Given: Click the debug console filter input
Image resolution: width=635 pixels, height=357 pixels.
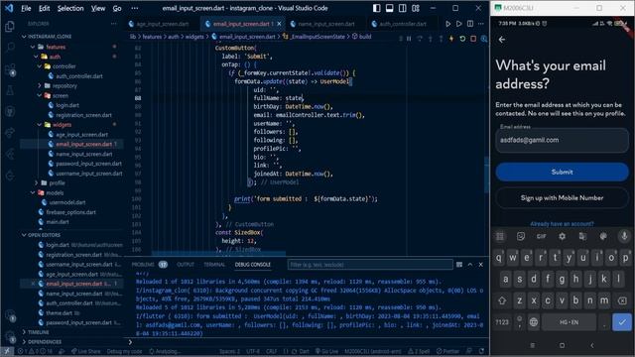Looking at the screenshot, I should coord(370,265).
